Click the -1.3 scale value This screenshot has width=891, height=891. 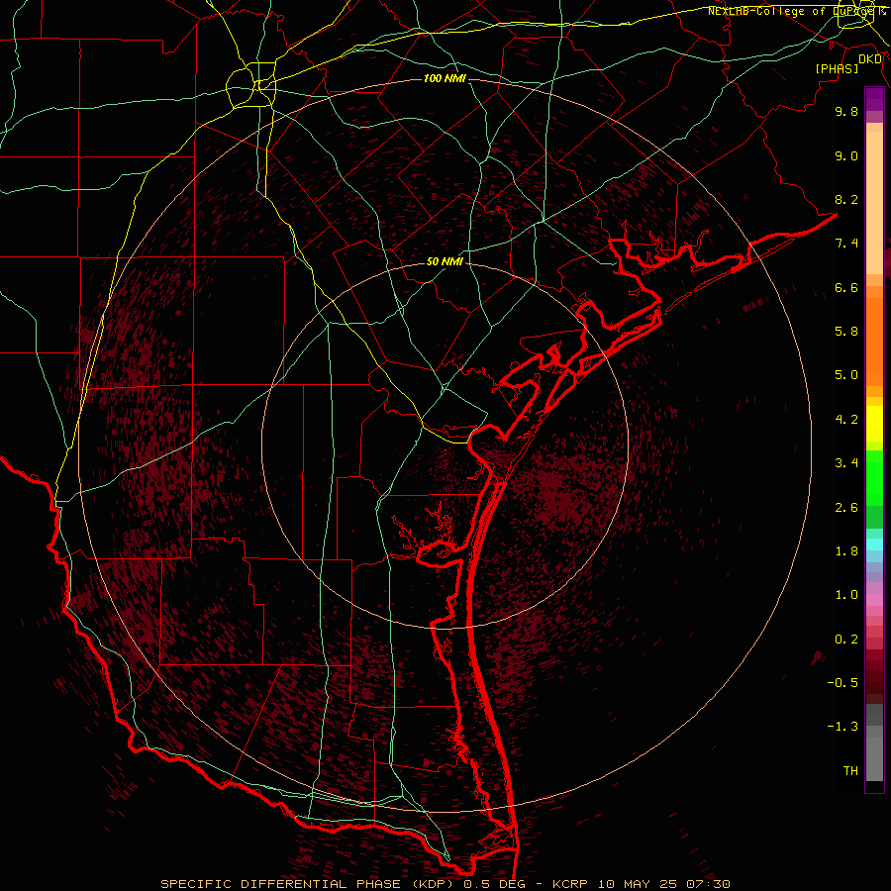tap(842, 727)
